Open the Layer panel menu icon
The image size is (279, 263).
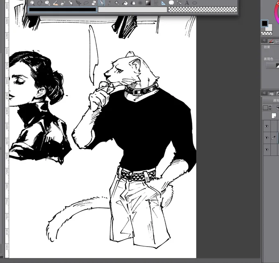click(264, 93)
